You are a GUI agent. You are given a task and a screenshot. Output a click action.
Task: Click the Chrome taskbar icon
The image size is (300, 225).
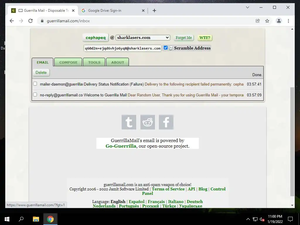click(x=50, y=219)
